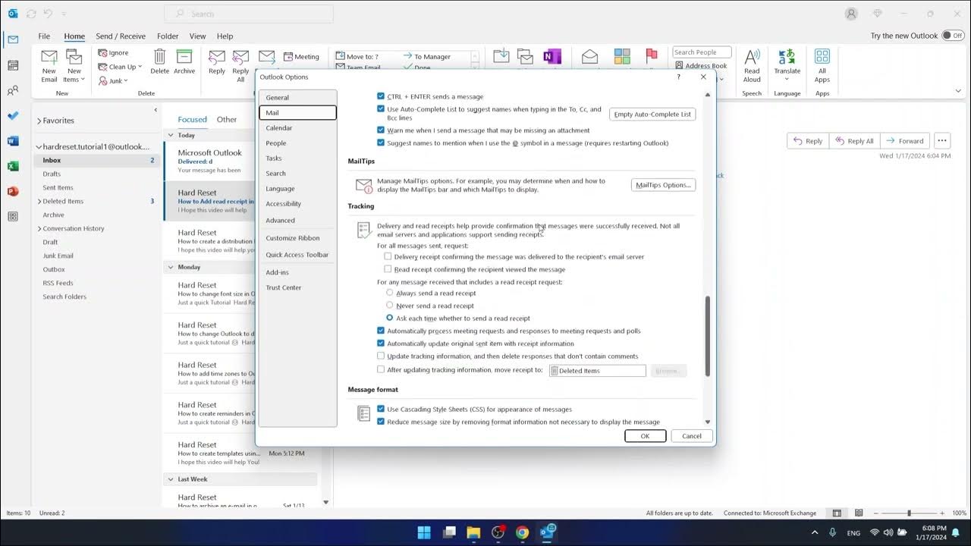Screen dimensions: 971x546
Task: Open Windows Start button
Action: 424,532
